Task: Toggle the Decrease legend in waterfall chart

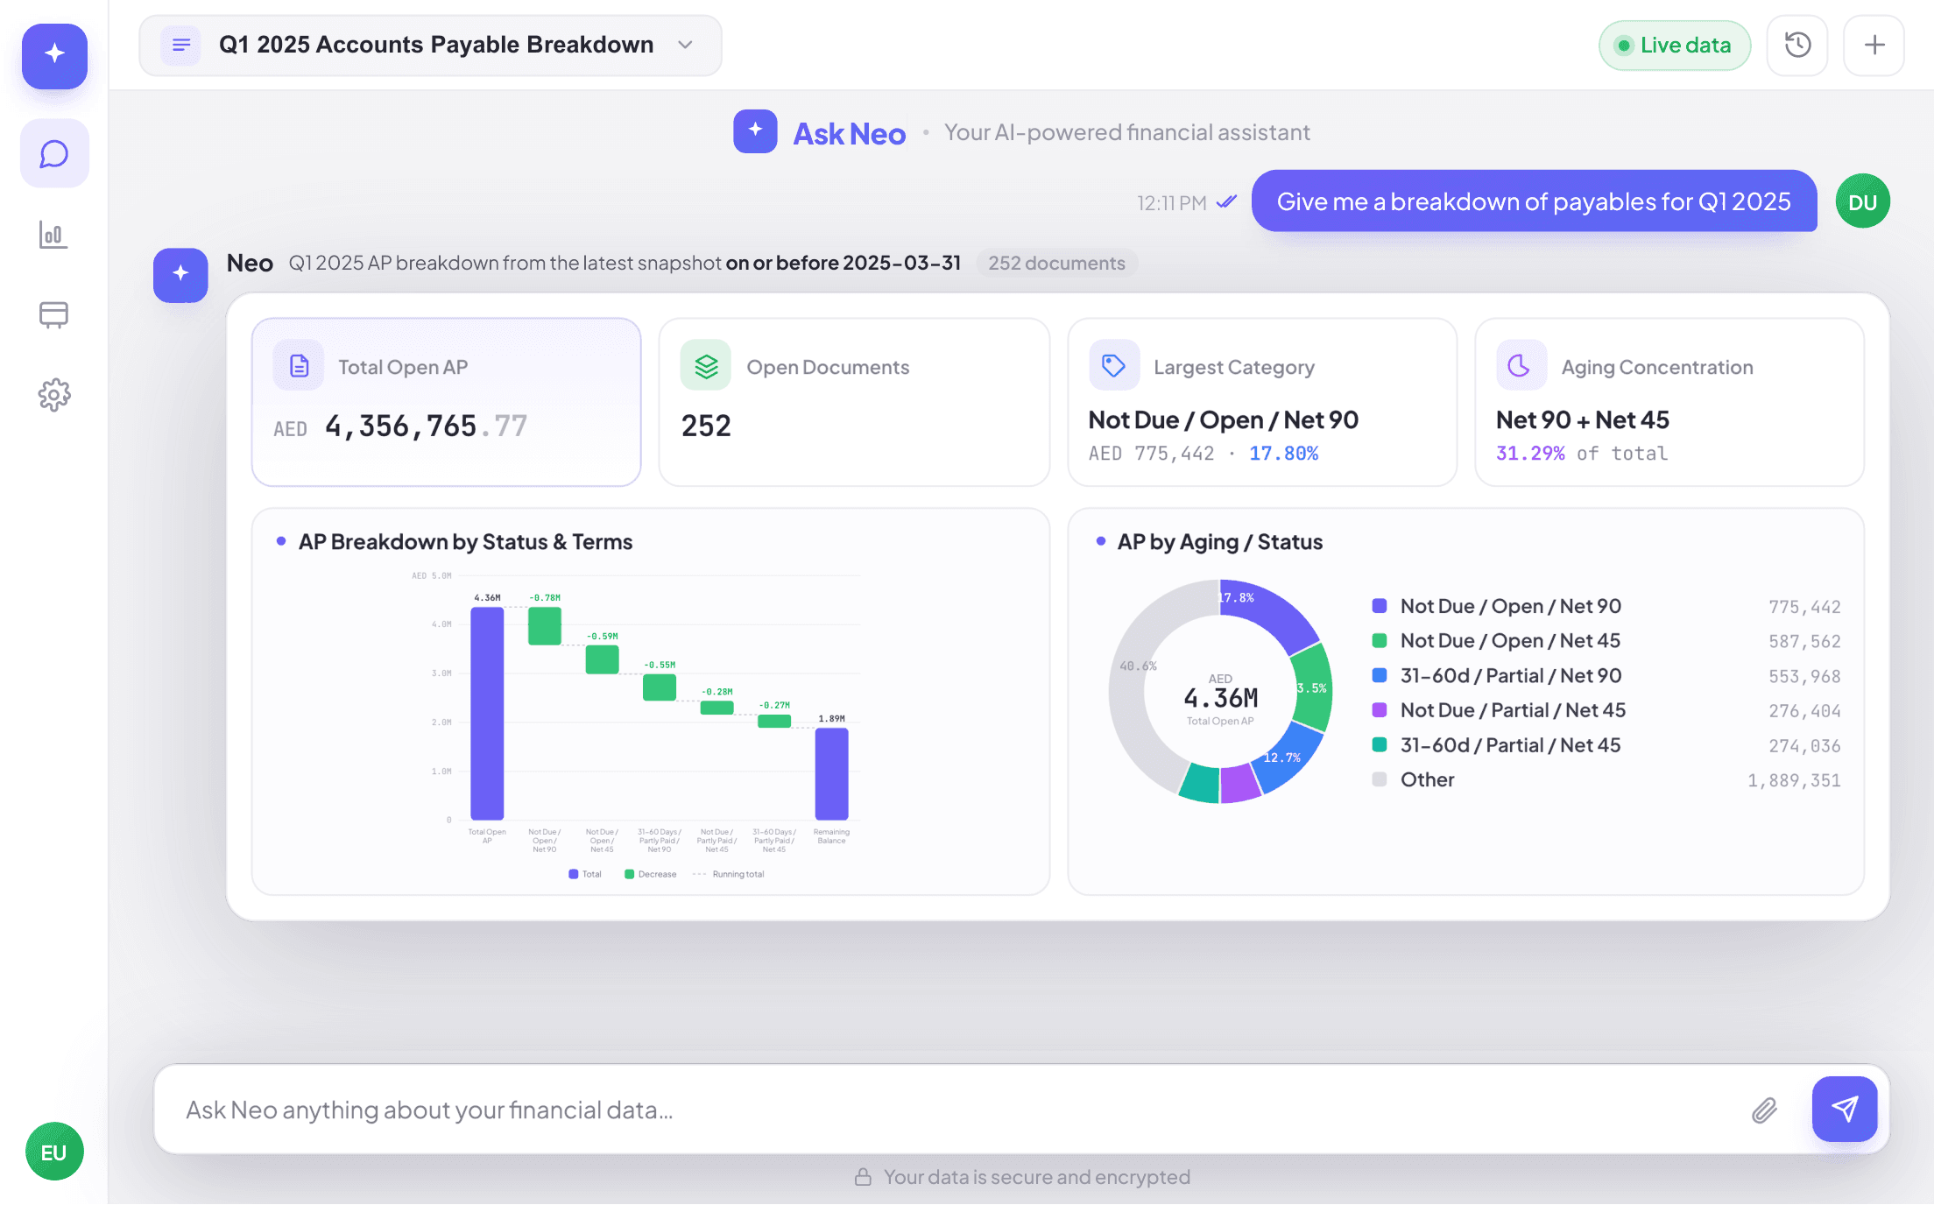Action: click(x=651, y=874)
